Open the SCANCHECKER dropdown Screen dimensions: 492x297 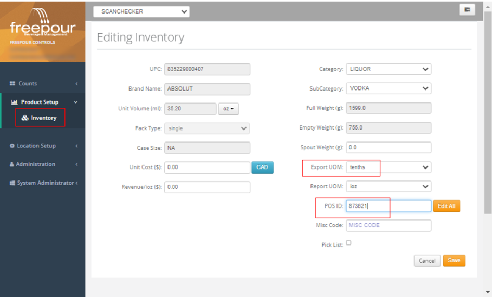point(141,11)
